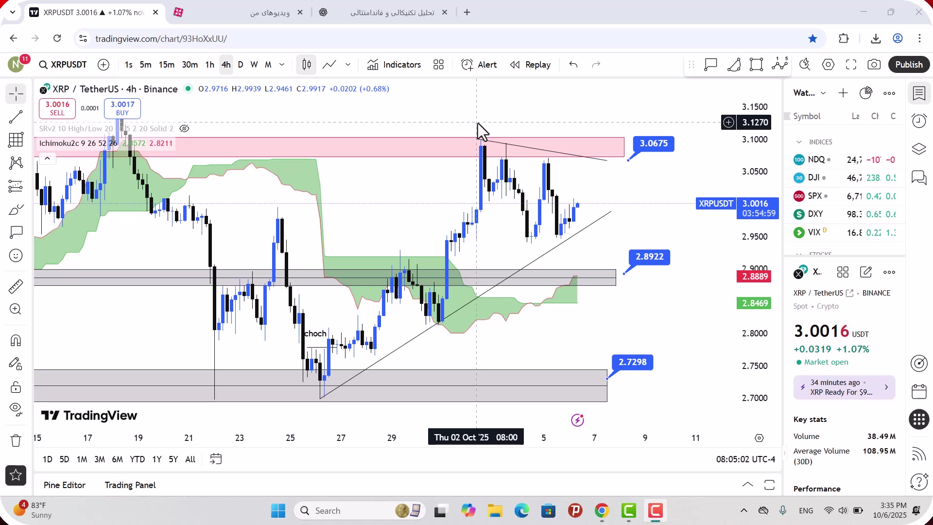Select the crosshair cursor tool

(x=16, y=94)
